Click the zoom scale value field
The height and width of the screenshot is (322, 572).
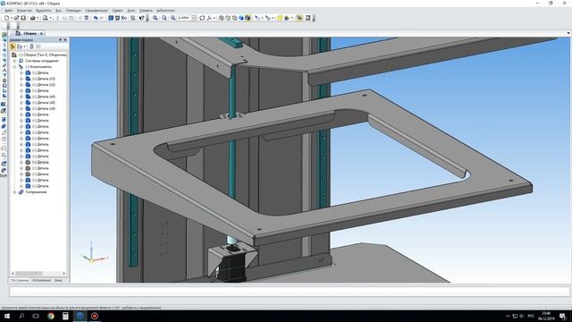pyautogui.click(x=184, y=18)
